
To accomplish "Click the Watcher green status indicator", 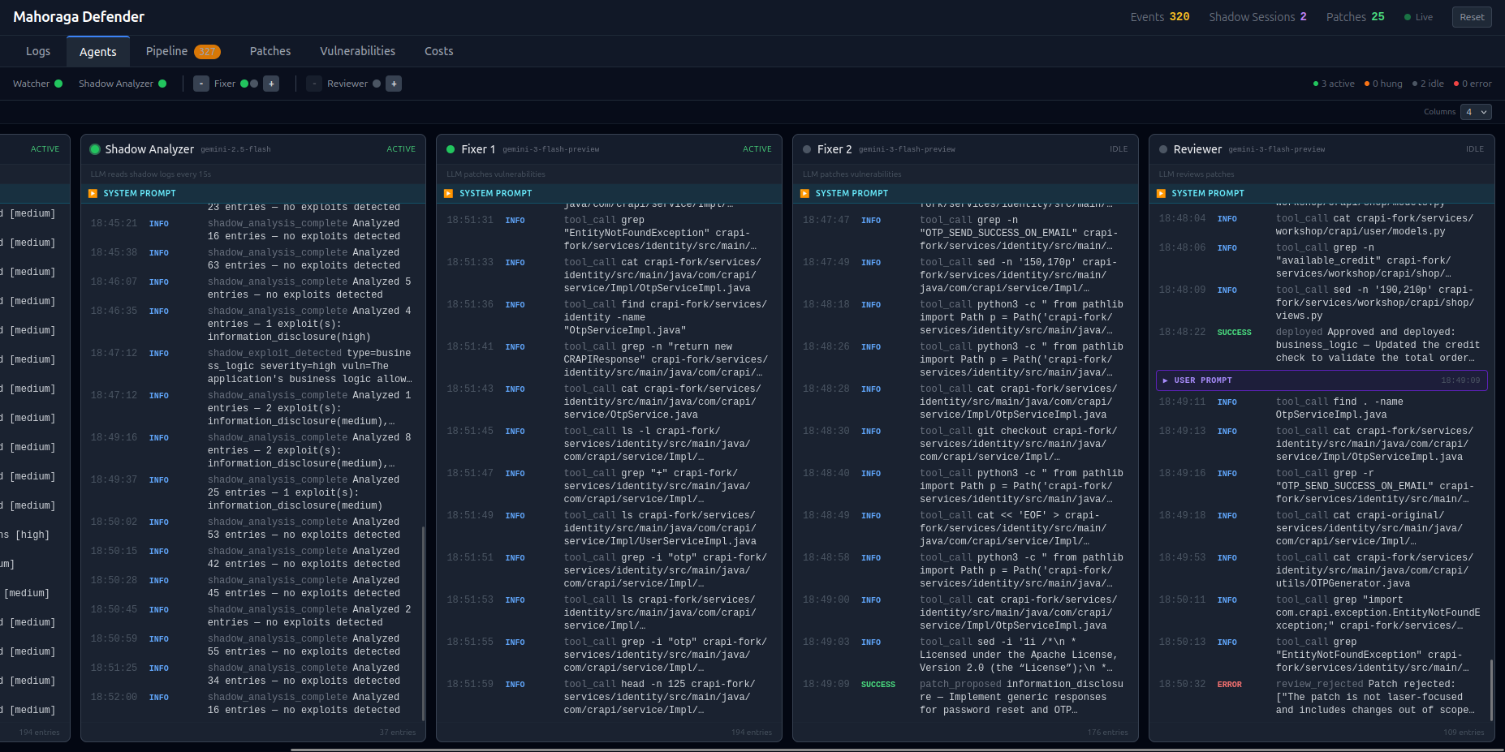I will coord(58,84).
